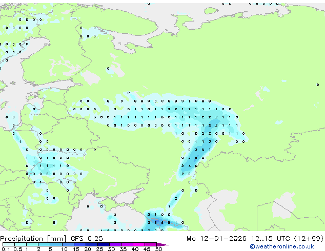
Task: Select the 35–40 mm legend color swatch
Action: tap(127, 244)
